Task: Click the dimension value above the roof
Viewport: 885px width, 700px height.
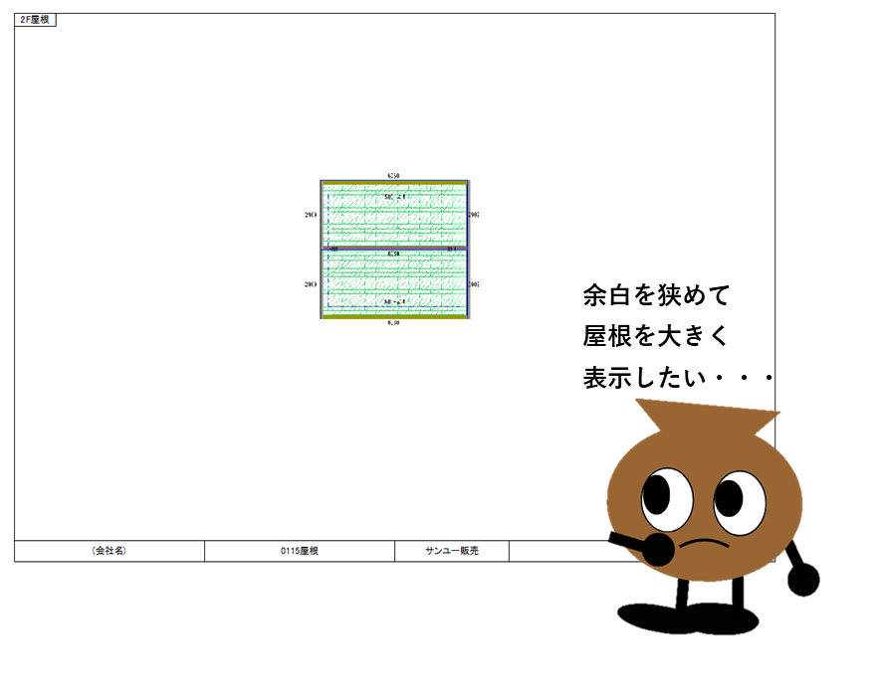Action: (x=394, y=175)
